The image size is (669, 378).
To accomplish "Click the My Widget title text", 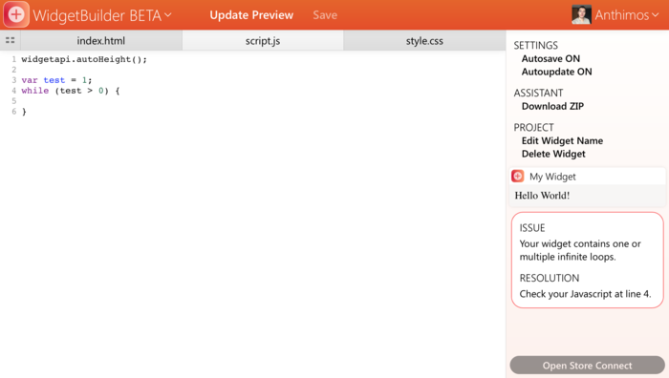I will coord(552,177).
